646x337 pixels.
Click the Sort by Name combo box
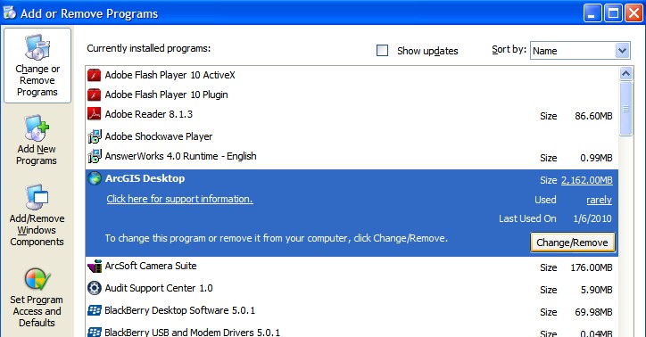(580, 51)
